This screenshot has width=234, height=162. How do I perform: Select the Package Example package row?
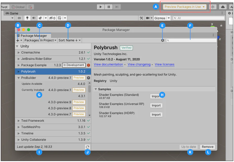pos(53,65)
